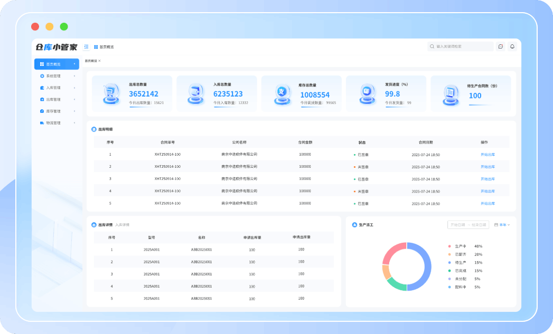Click the sidebar collapse icon beside the logo

(86, 47)
